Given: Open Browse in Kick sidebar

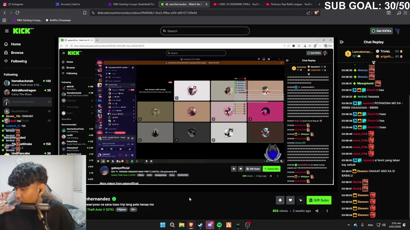Looking at the screenshot, I should pos(17,53).
